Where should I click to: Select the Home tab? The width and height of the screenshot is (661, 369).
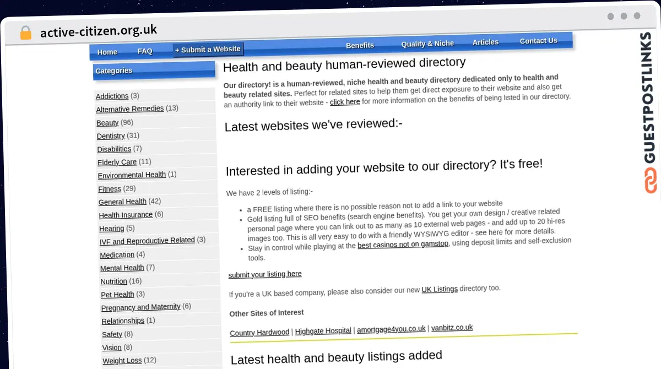coord(107,52)
